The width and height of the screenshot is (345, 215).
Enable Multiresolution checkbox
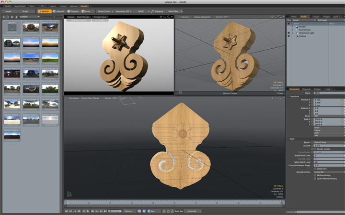click(x=315, y=175)
